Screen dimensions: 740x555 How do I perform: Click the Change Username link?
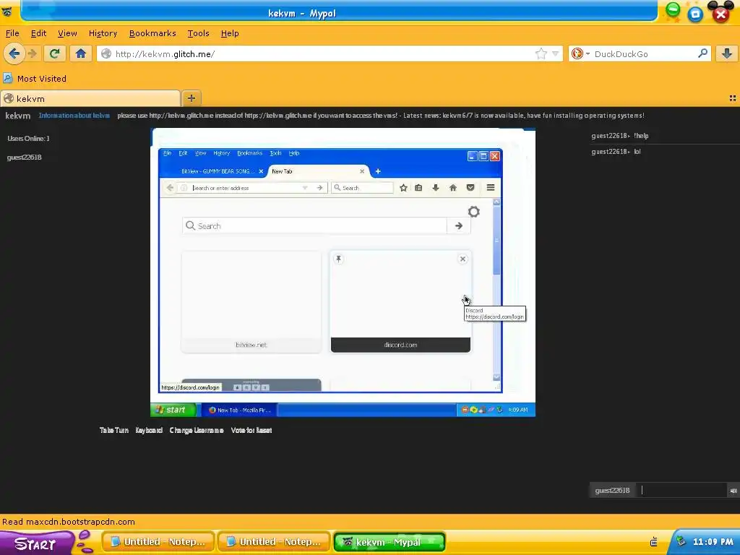[197, 430]
